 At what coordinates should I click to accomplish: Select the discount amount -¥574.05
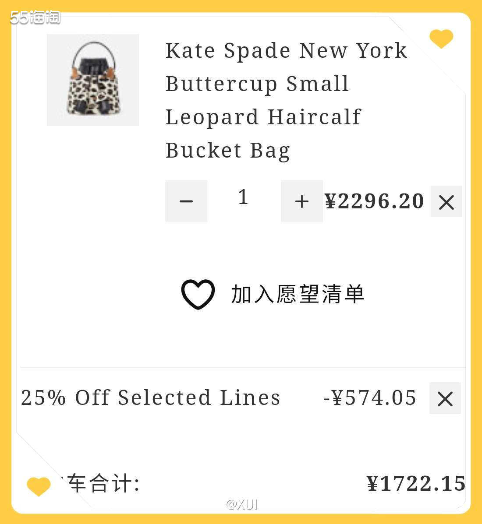[x=369, y=398]
